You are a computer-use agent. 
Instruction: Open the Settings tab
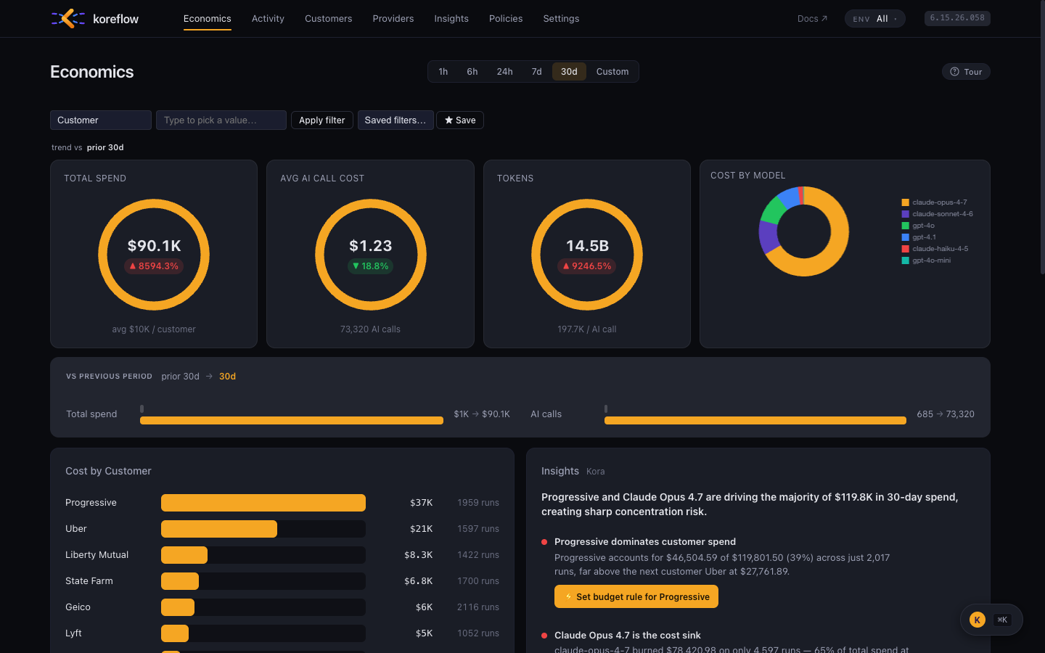[x=561, y=19]
